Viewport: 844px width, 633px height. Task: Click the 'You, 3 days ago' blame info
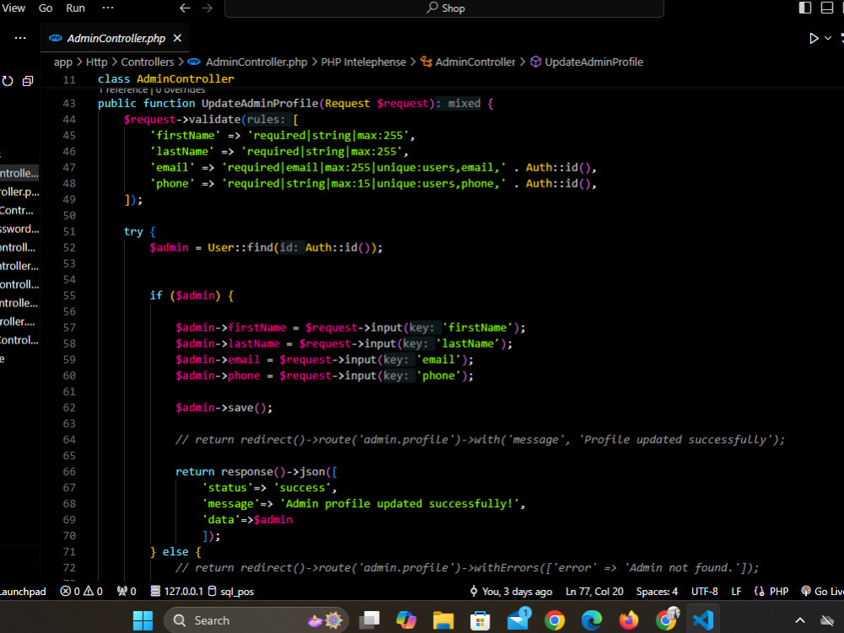tap(511, 592)
